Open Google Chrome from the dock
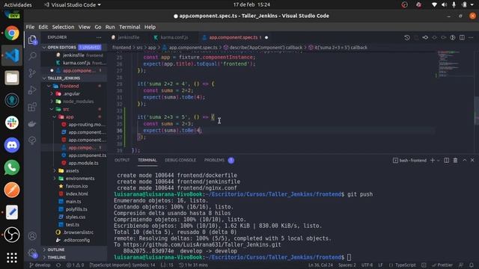Viewport: 479px width, 269px height. coord(12,33)
